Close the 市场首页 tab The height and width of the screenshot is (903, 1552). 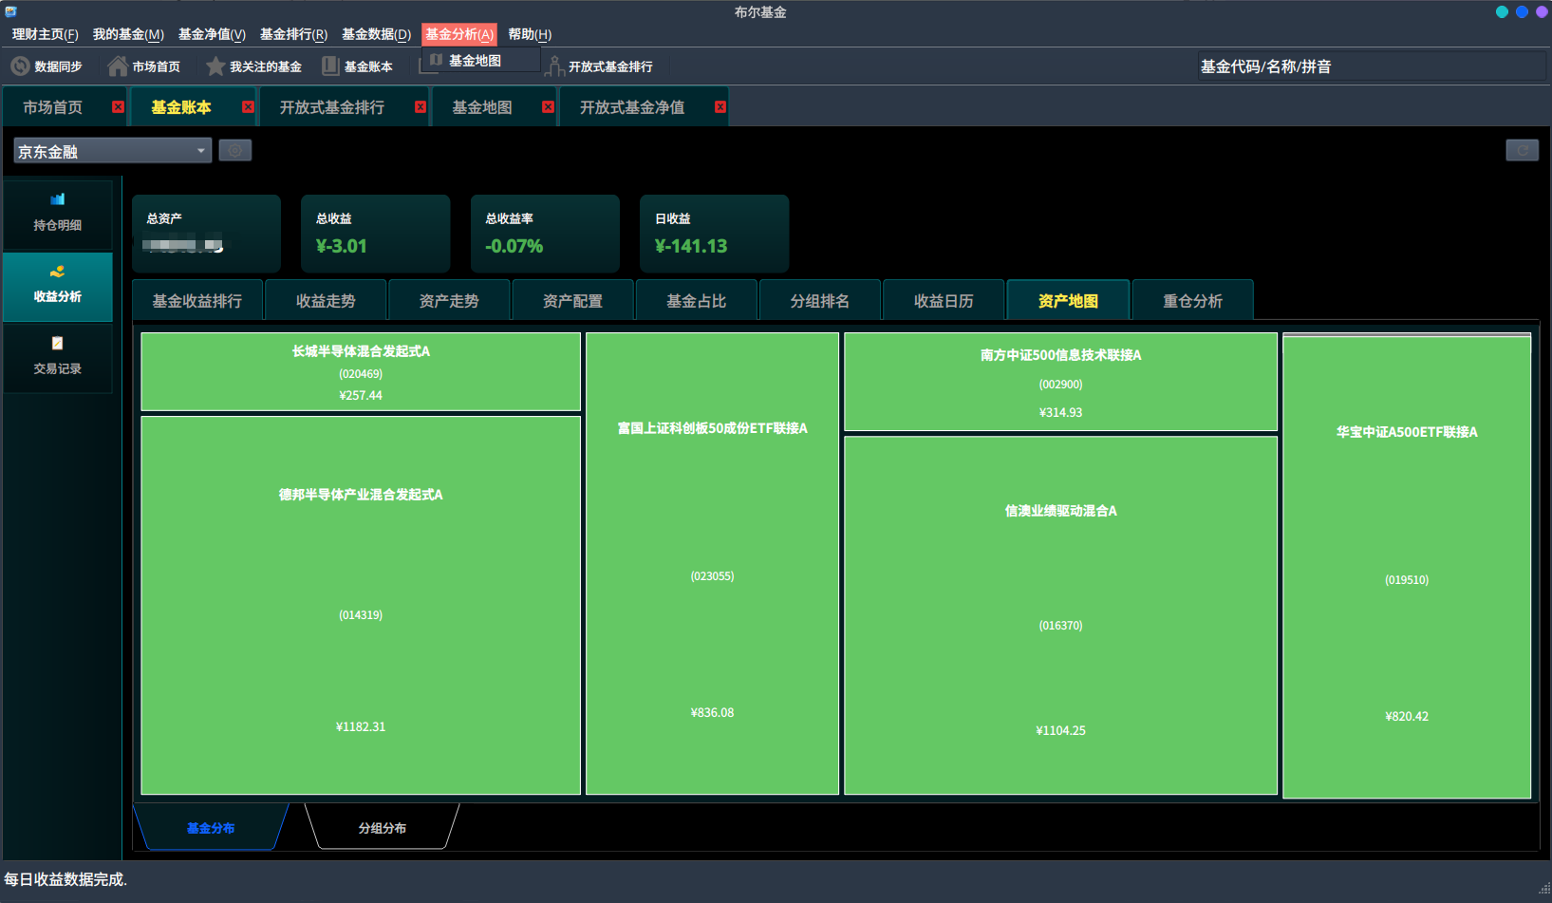pyautogui.click(x=118, y=106)
